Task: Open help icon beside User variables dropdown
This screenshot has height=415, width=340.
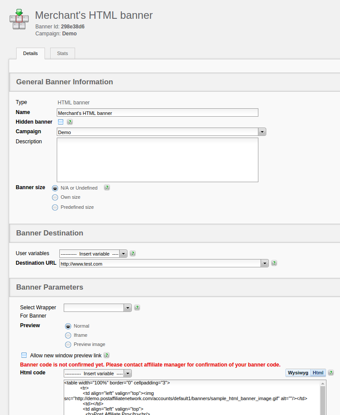Action: [133, 253]
